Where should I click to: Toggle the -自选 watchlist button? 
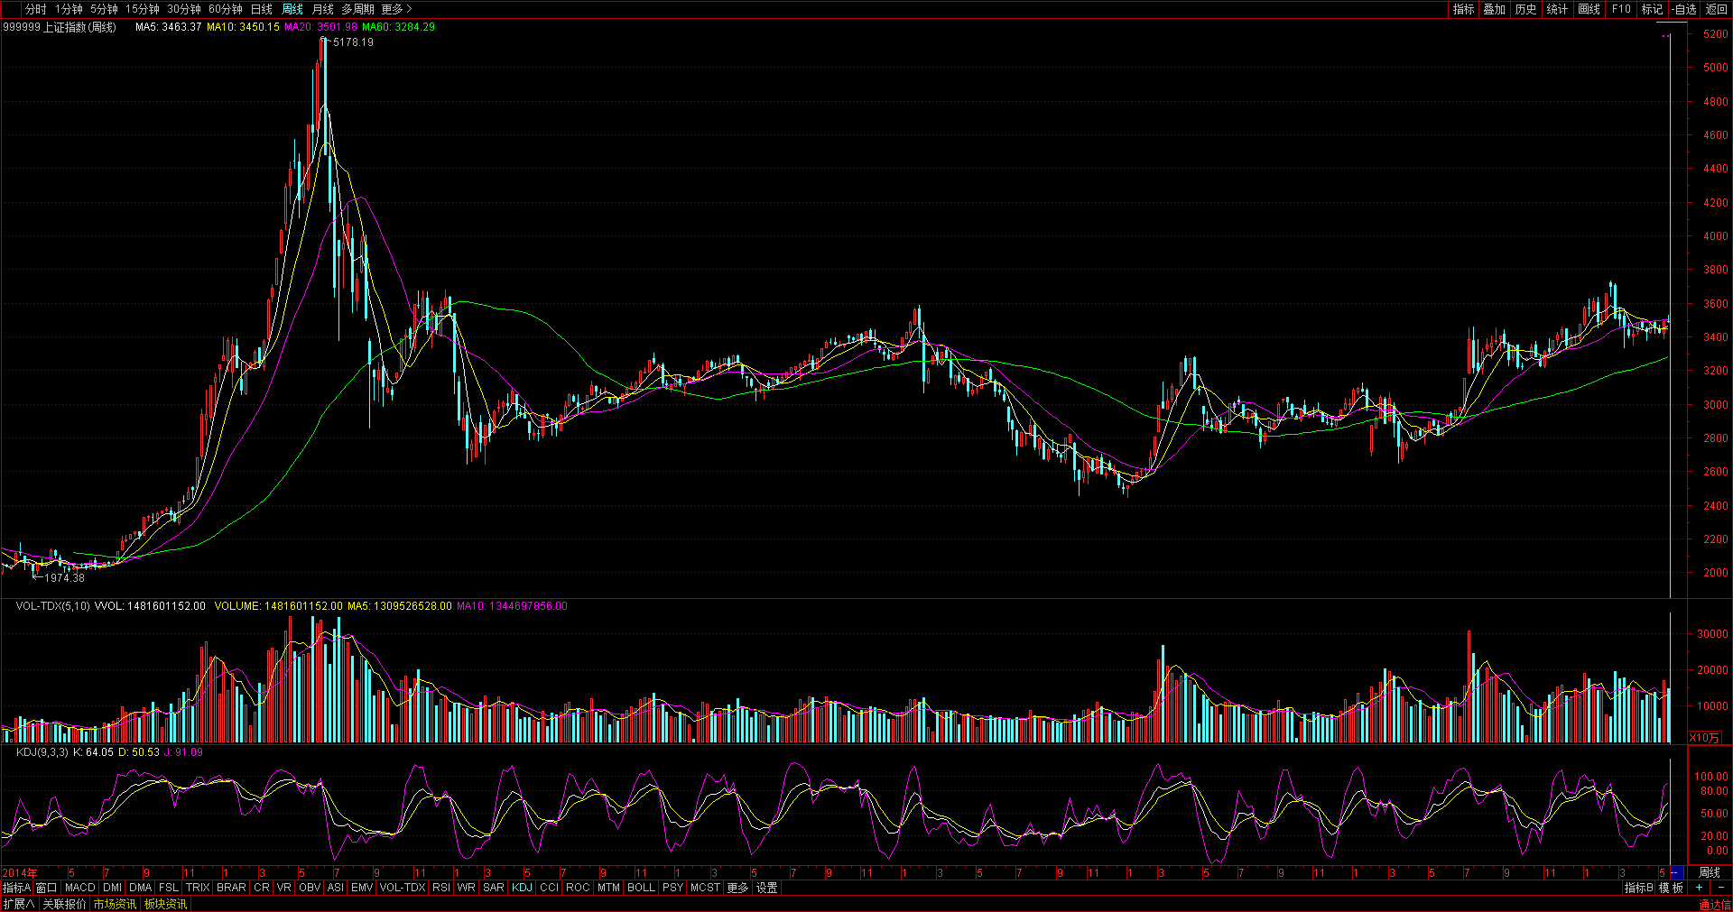(1684, 9)
